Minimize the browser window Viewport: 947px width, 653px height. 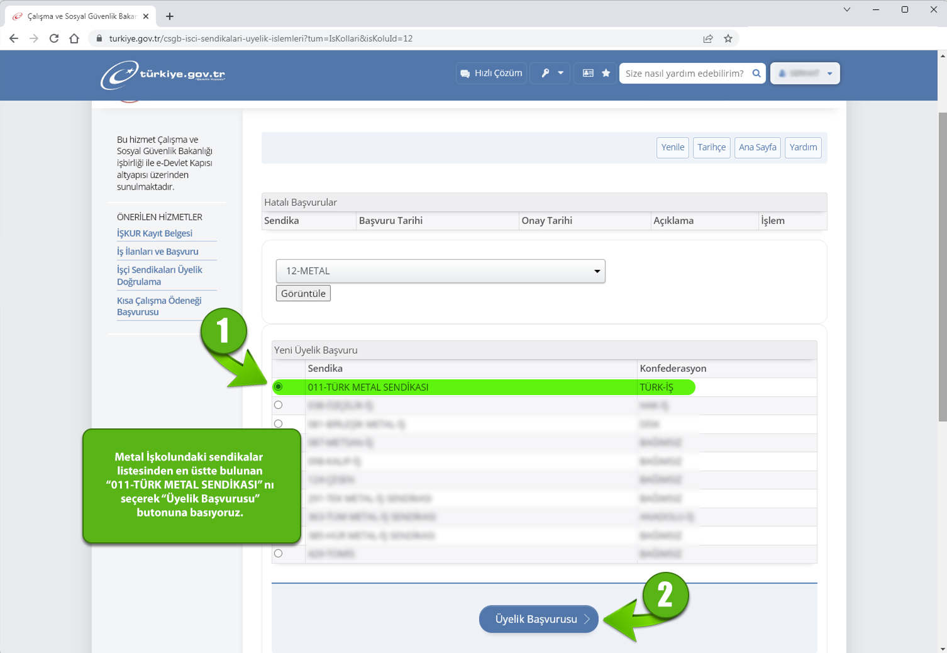[x=876, y=9]
